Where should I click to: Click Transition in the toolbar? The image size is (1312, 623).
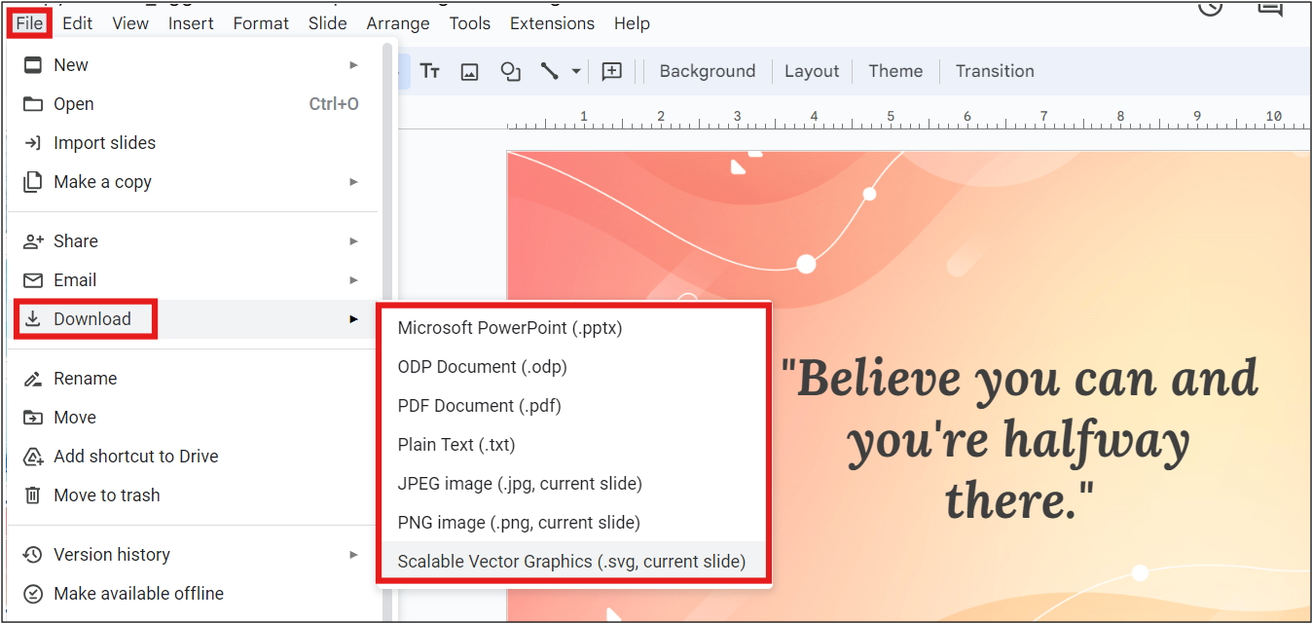click(994, 70)
